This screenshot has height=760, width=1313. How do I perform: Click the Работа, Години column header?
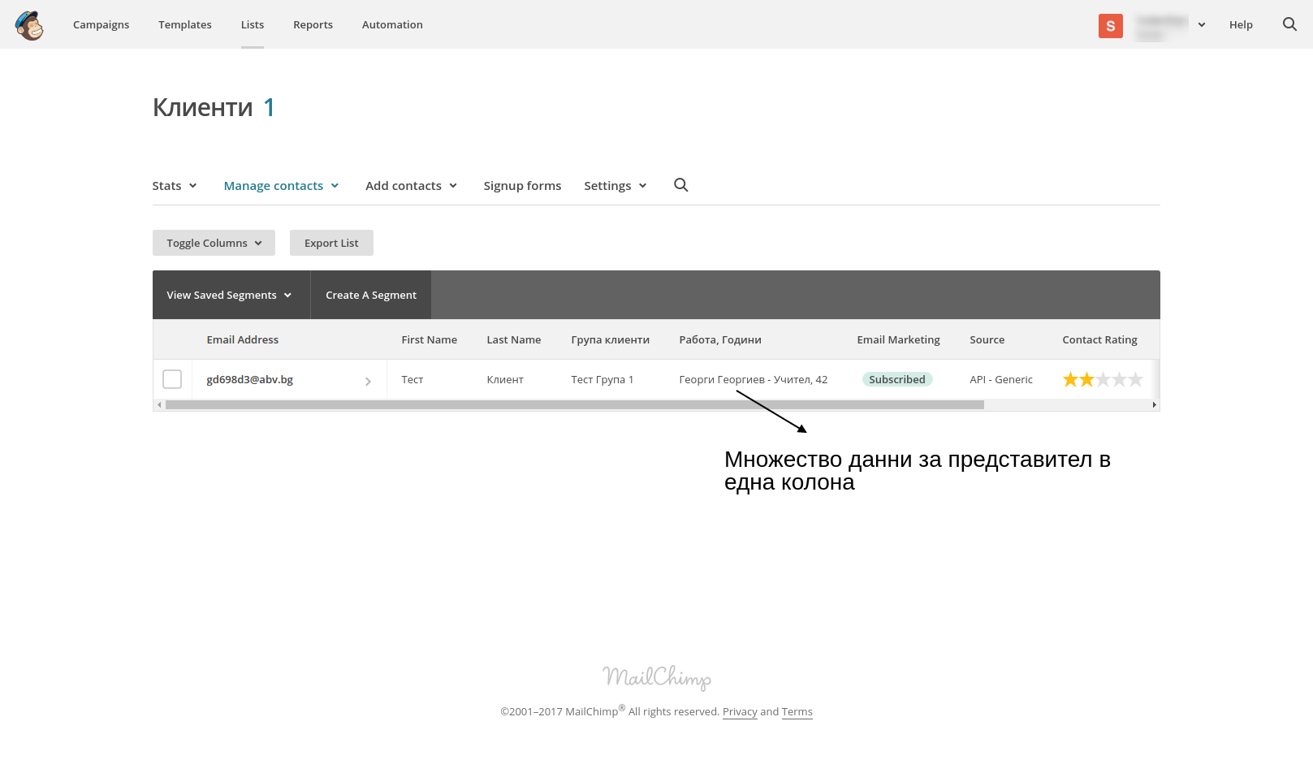pos(720,339)
